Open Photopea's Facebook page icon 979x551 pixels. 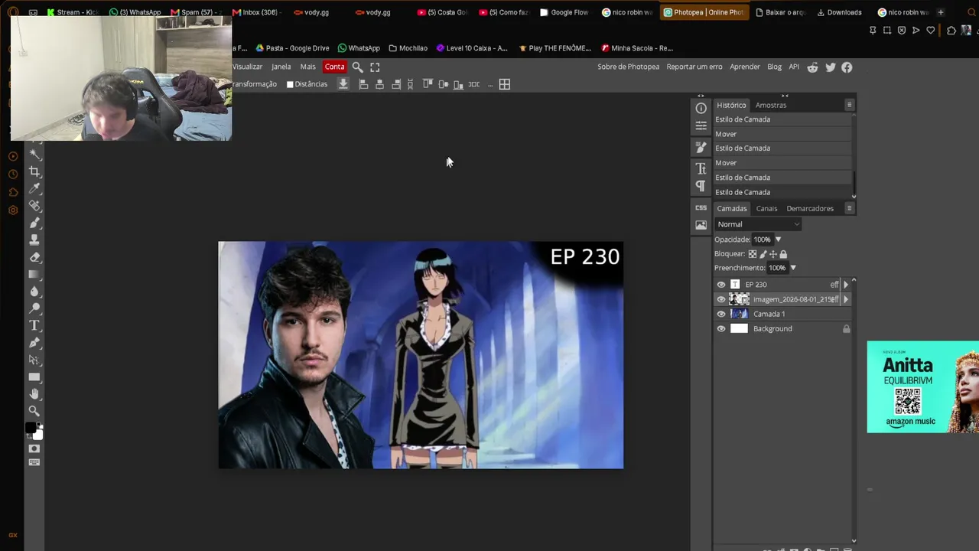point(847,67)
